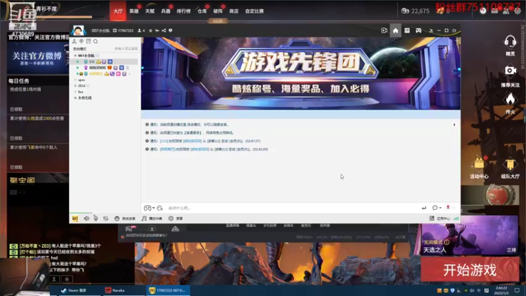Select user 233 in channel list

[104, 62]
